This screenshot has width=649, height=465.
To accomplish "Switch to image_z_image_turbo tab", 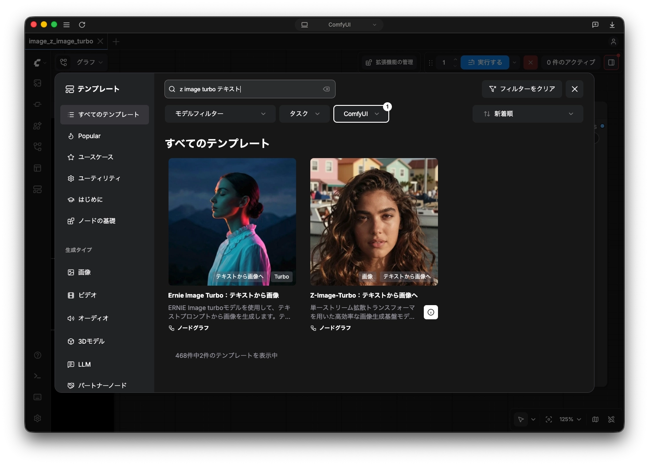I will click(61, 41).
